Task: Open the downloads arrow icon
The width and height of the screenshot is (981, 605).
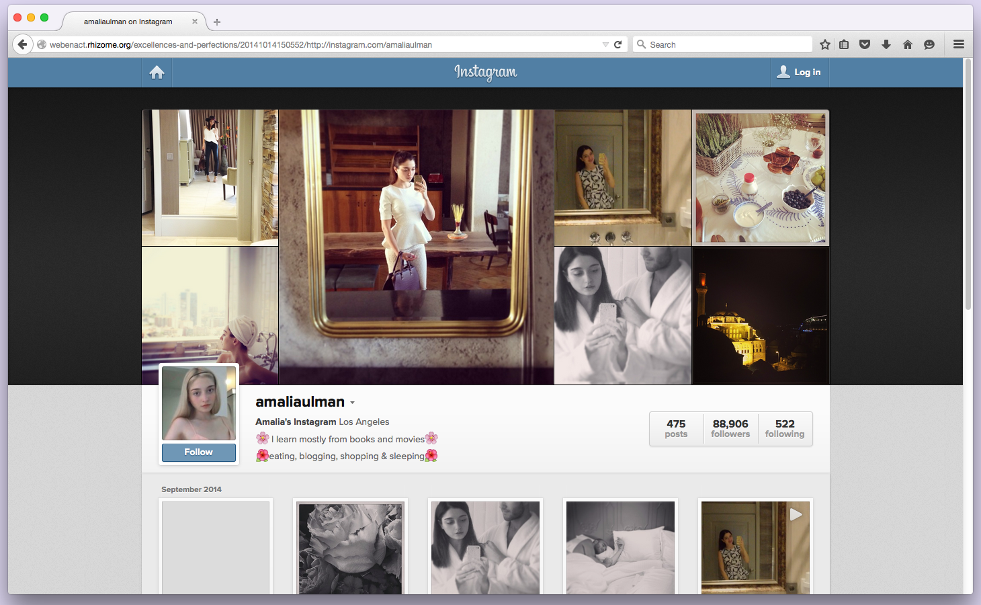Action: 886,44
